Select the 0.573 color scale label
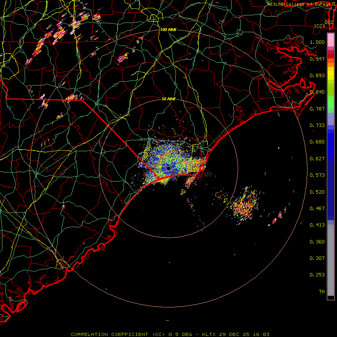 click(317, 175)
